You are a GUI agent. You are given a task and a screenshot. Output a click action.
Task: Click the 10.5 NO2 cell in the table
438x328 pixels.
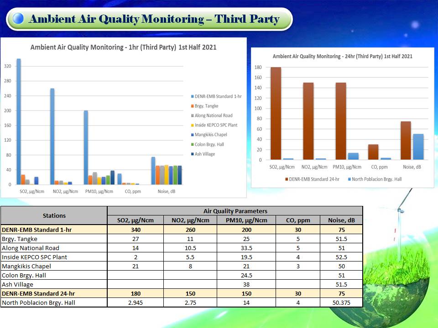[191, 248]
